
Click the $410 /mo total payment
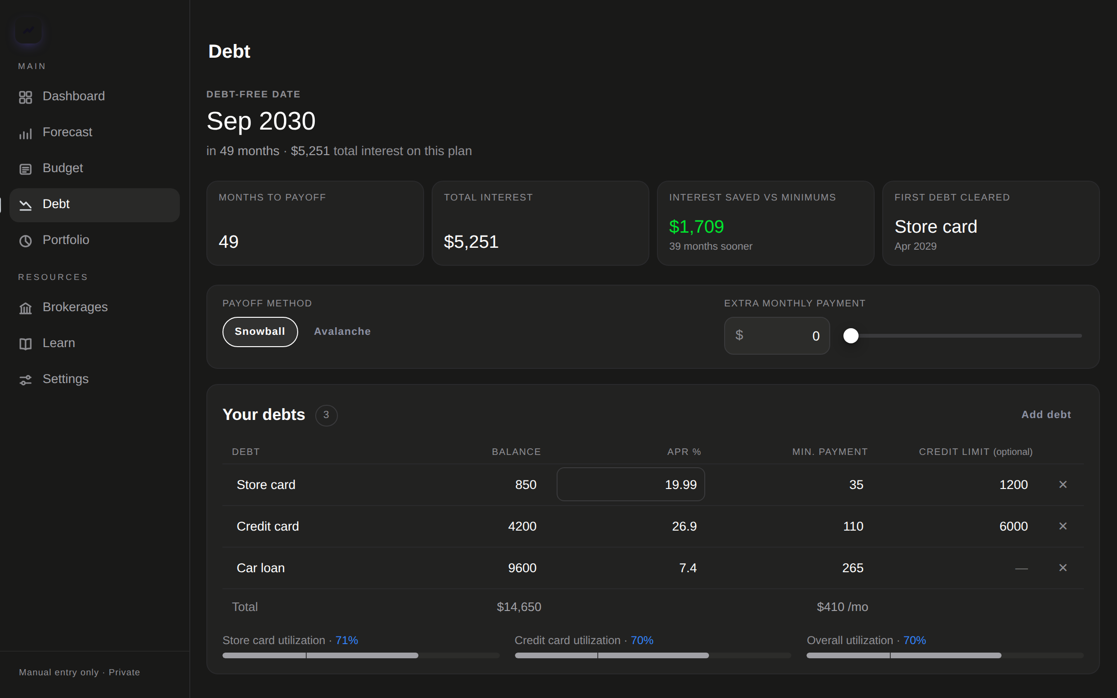[x=842, y=607]
